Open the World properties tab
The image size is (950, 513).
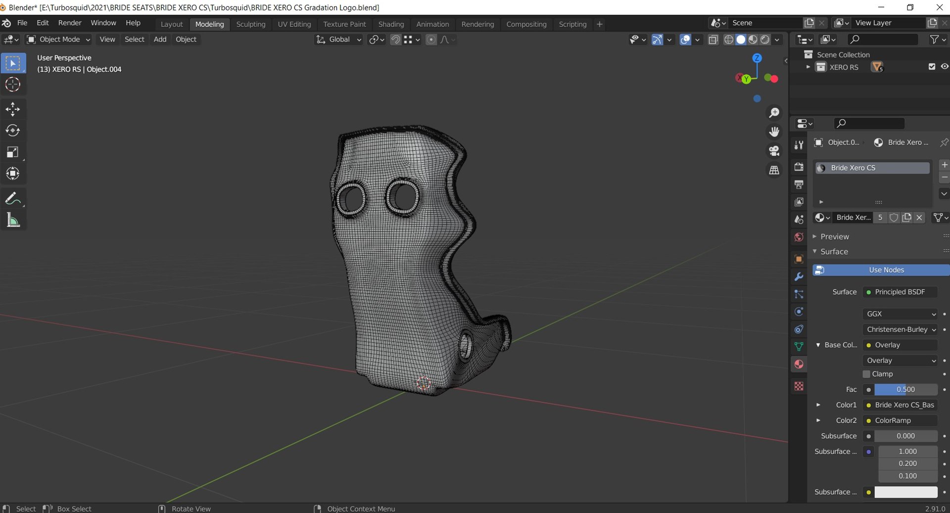click(x=799, y=237)
